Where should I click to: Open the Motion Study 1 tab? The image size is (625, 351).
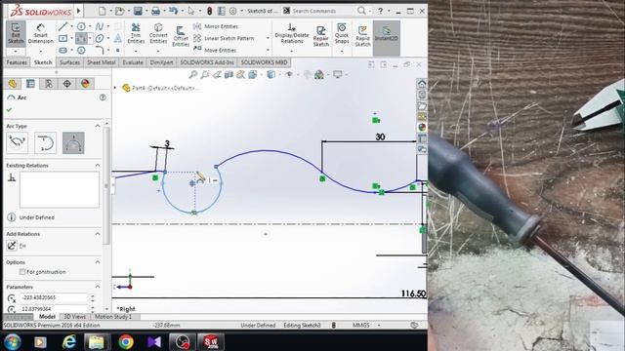coord(113,317)
